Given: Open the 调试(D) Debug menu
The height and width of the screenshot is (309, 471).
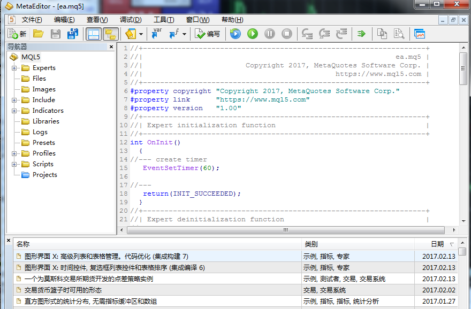Looking at the screenshot, I should [x=131, y=20].
